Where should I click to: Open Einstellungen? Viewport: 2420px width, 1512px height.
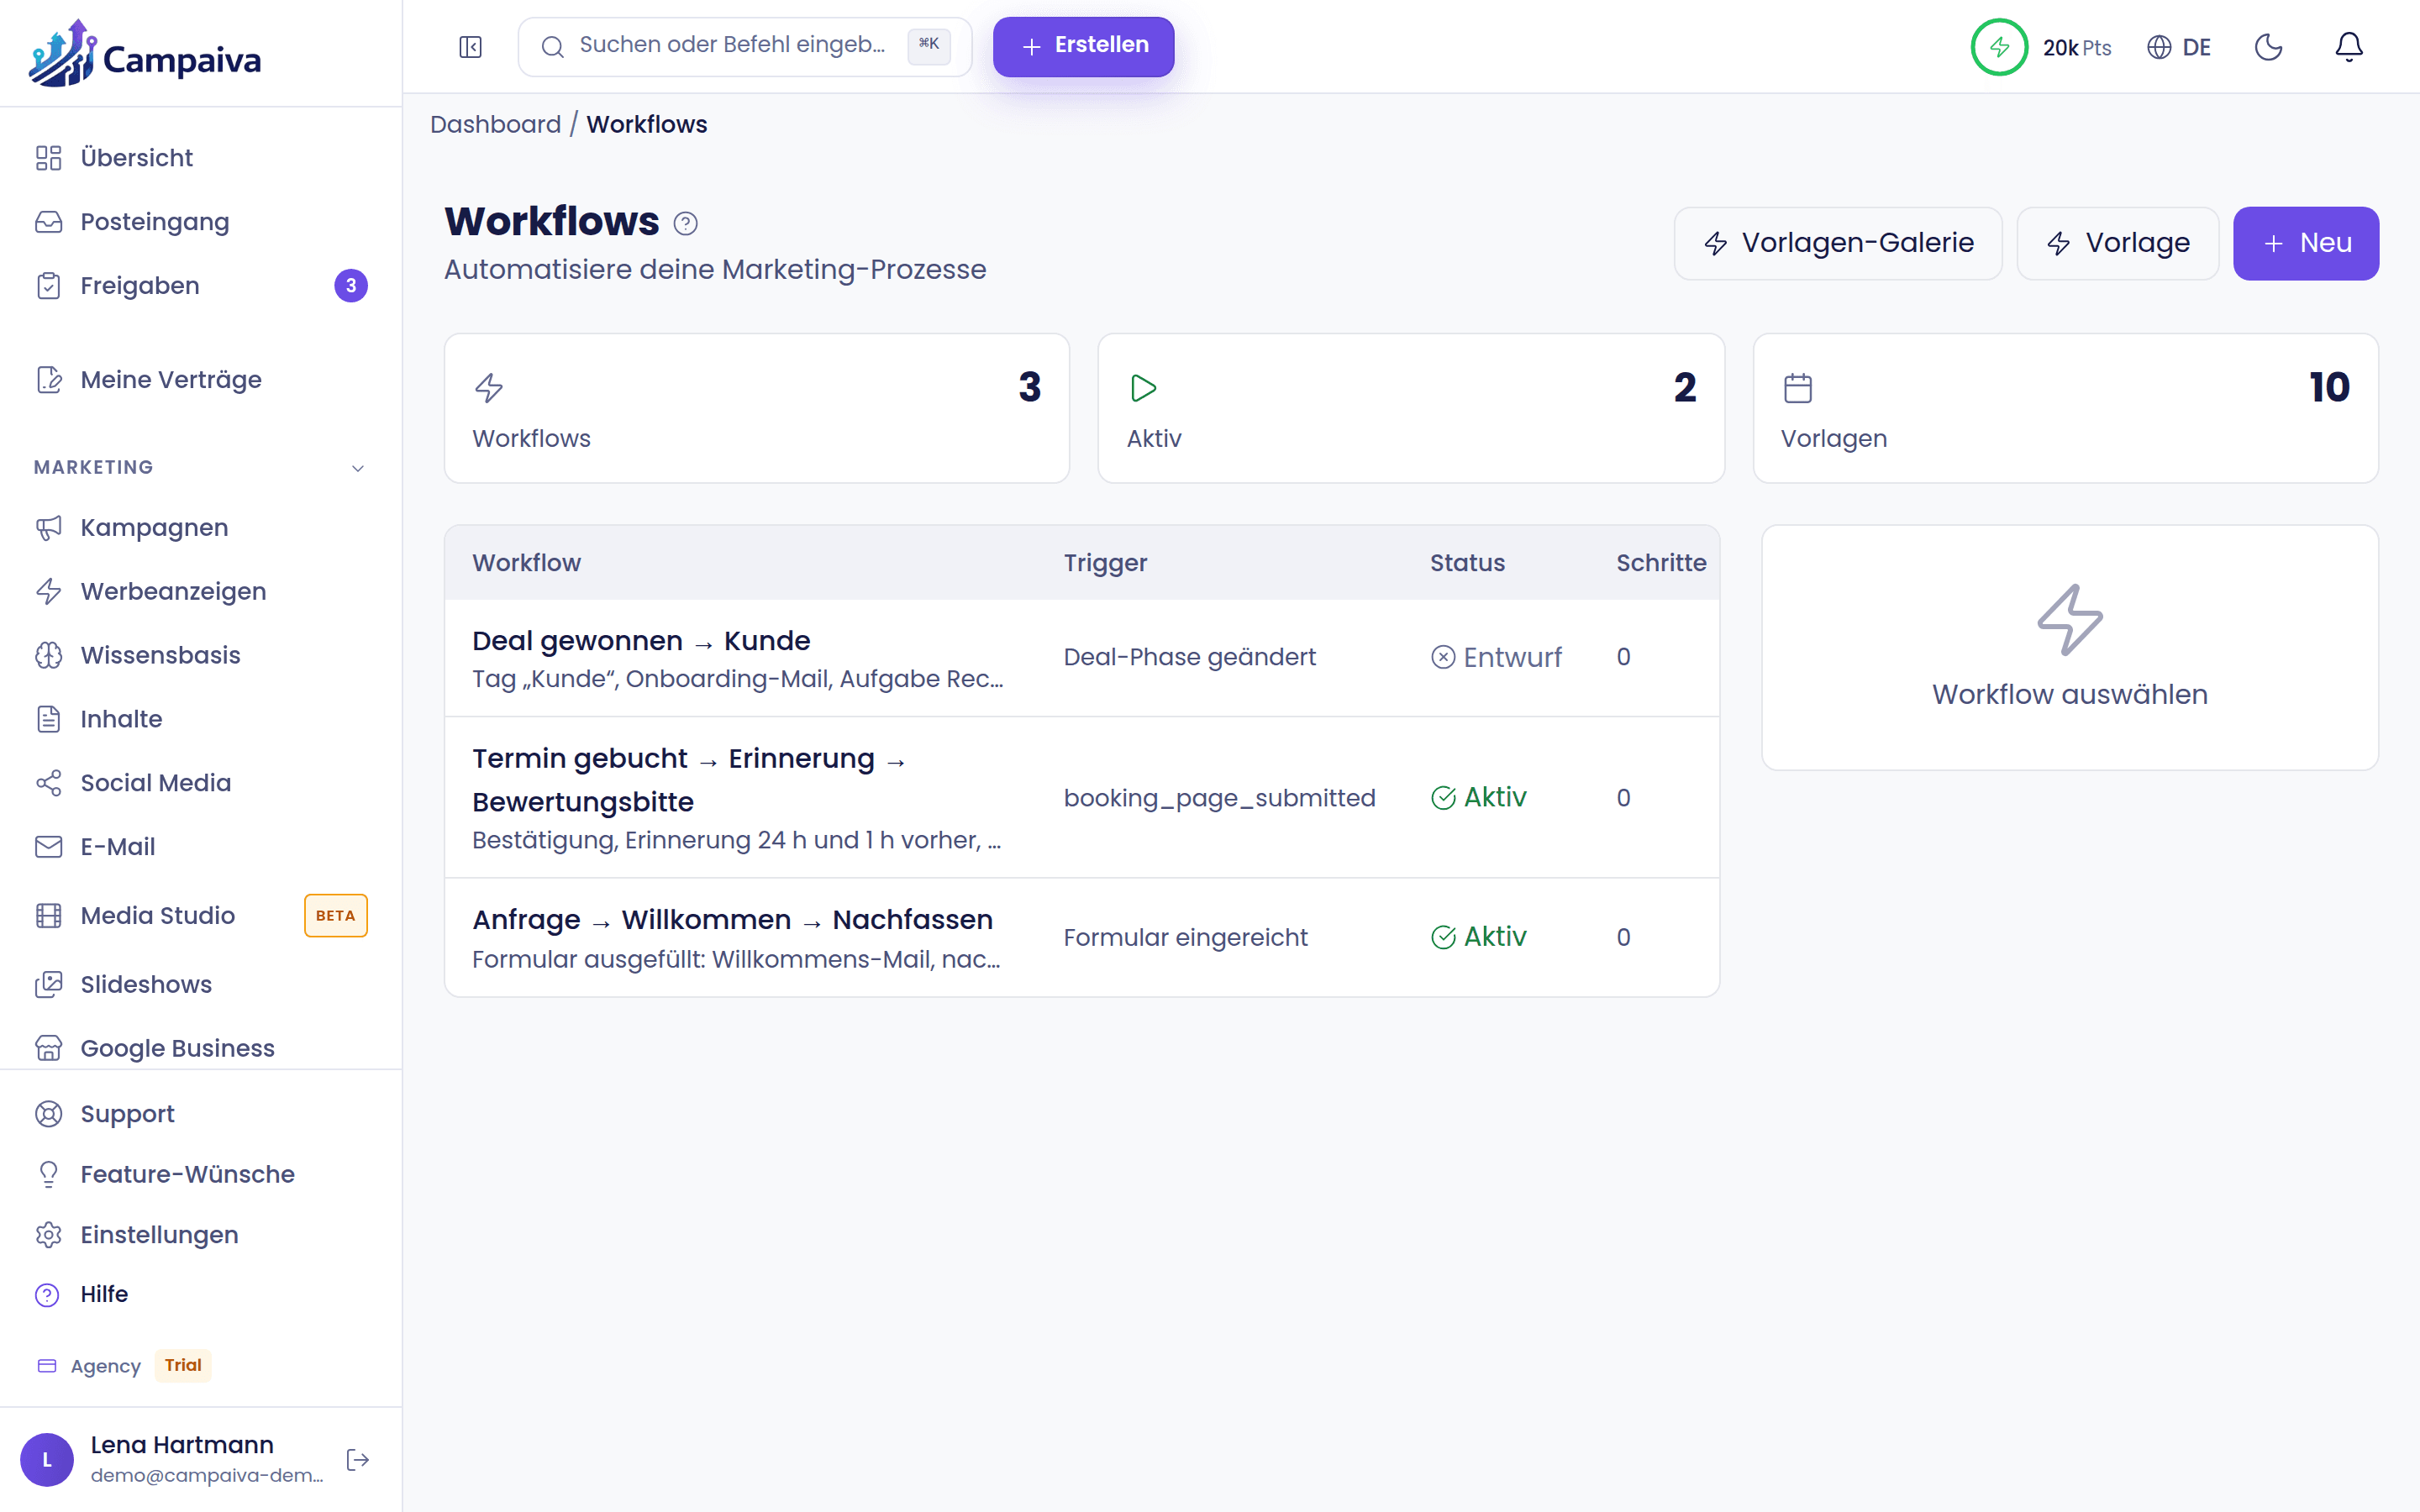point(200,1235)
